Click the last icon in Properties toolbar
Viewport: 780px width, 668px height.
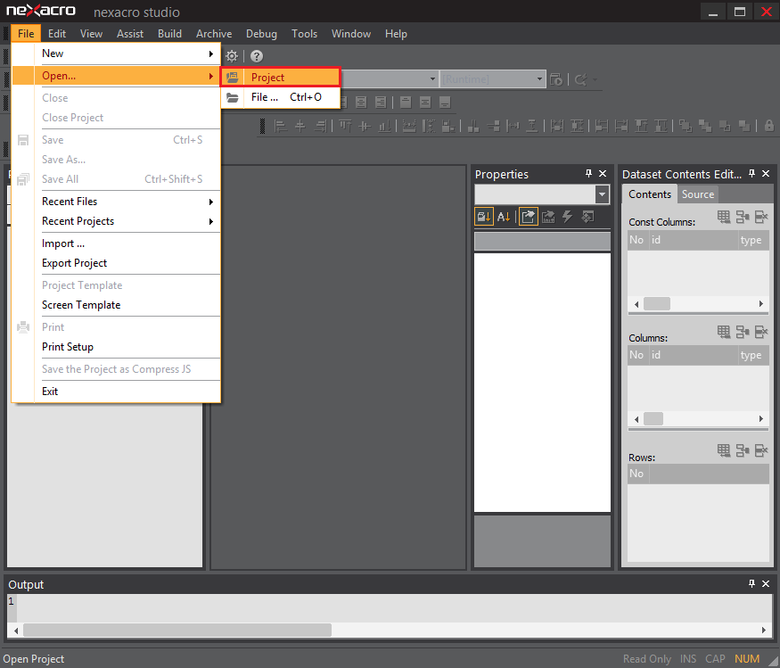click(587, 217)
